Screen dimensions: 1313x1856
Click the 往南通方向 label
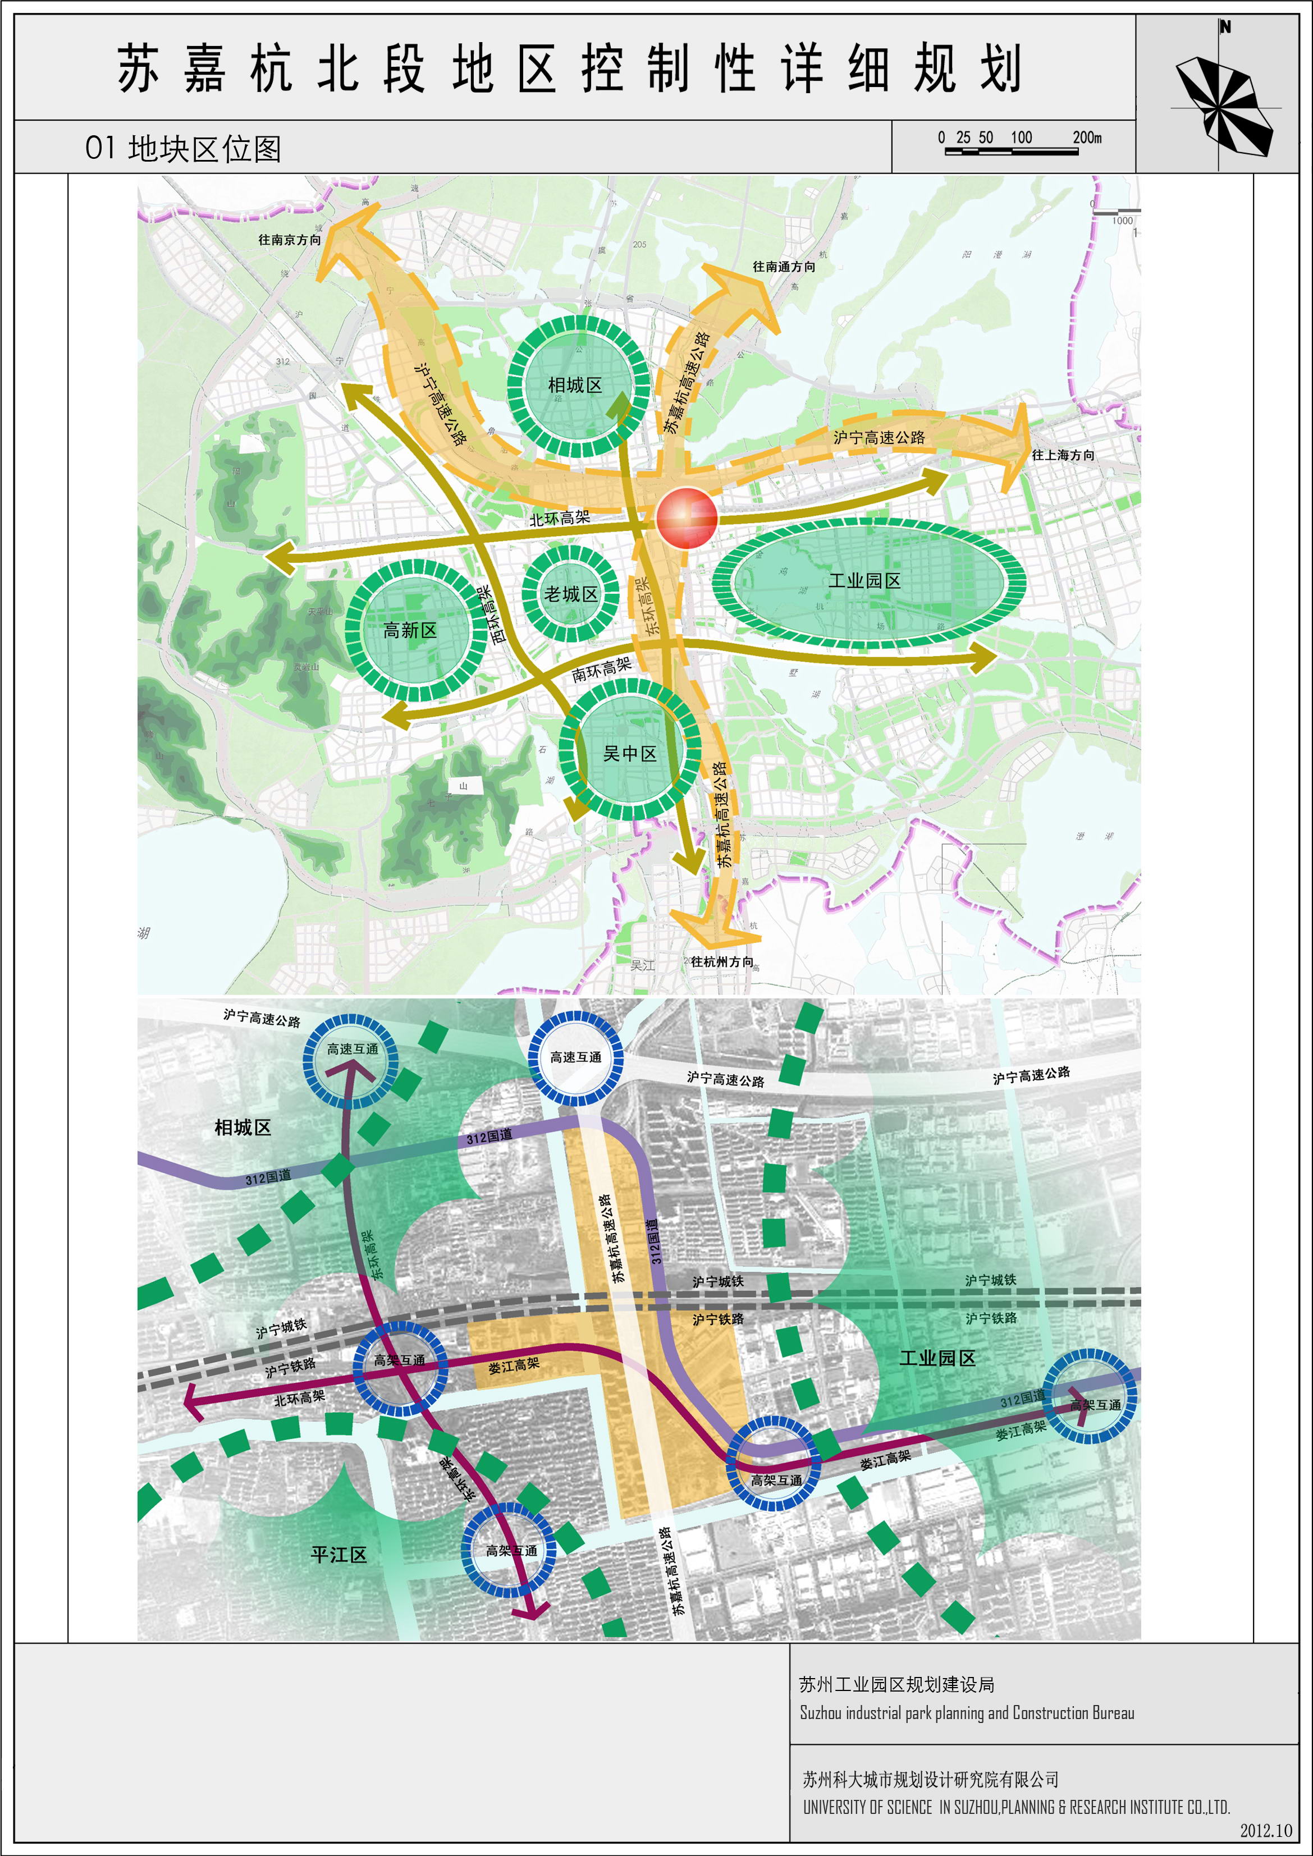[x=784, y=266]
